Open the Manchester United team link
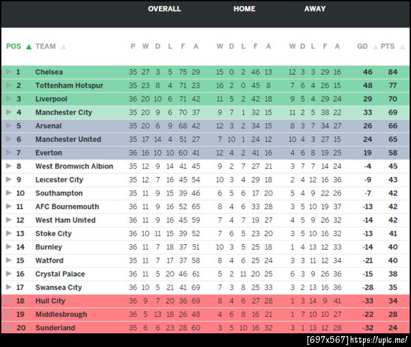 [68, 139]
